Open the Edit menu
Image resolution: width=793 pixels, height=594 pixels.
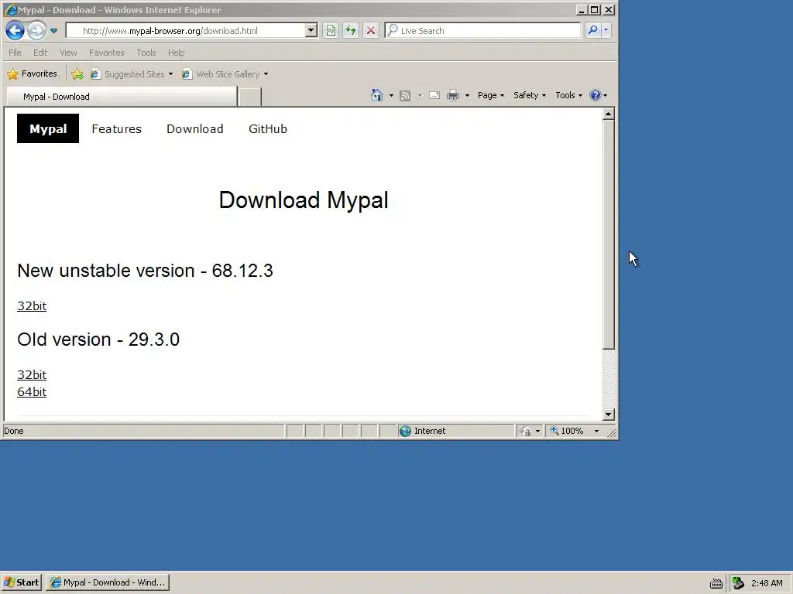pyautogui.click(x=40, y=53)
